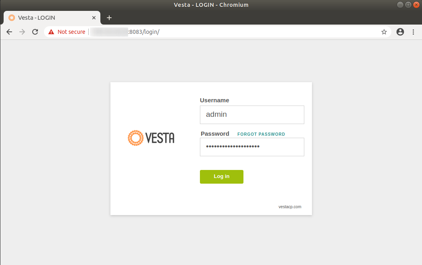Image resolution: width=422 pixels, height=265 pixels.
Task: Open the vestacp.com link
Action: 290,207
